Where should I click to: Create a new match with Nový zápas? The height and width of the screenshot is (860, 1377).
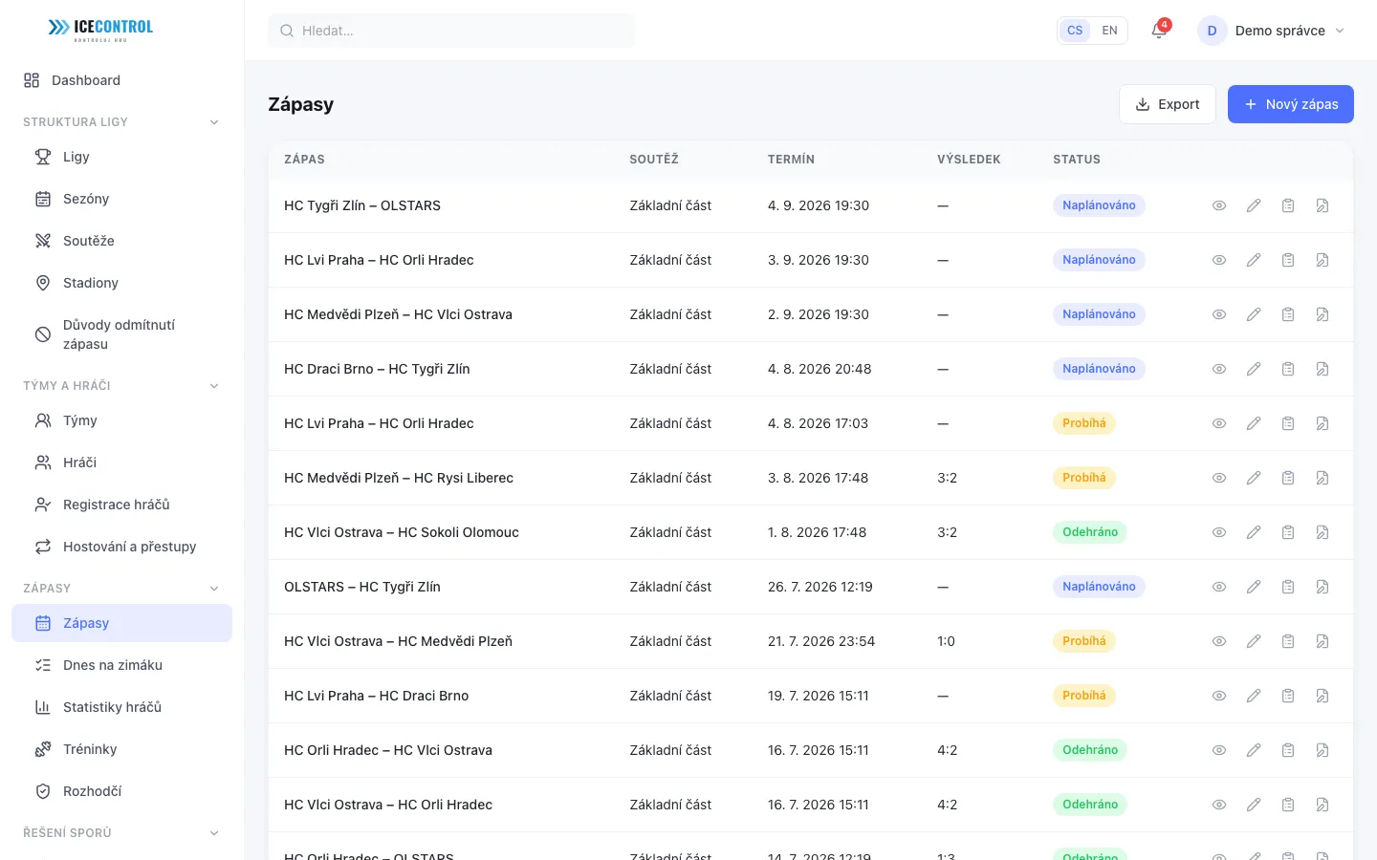click(x=1290, y=104)
